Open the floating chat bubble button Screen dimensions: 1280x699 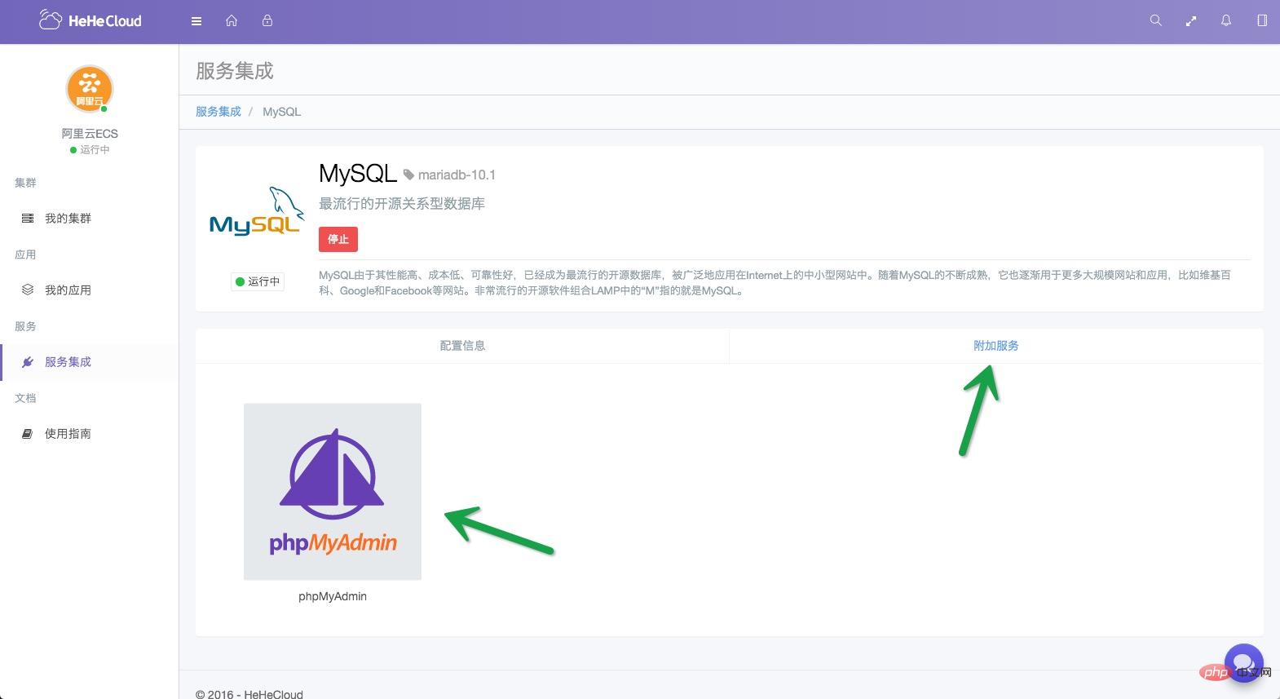(x=1243, y=662)
